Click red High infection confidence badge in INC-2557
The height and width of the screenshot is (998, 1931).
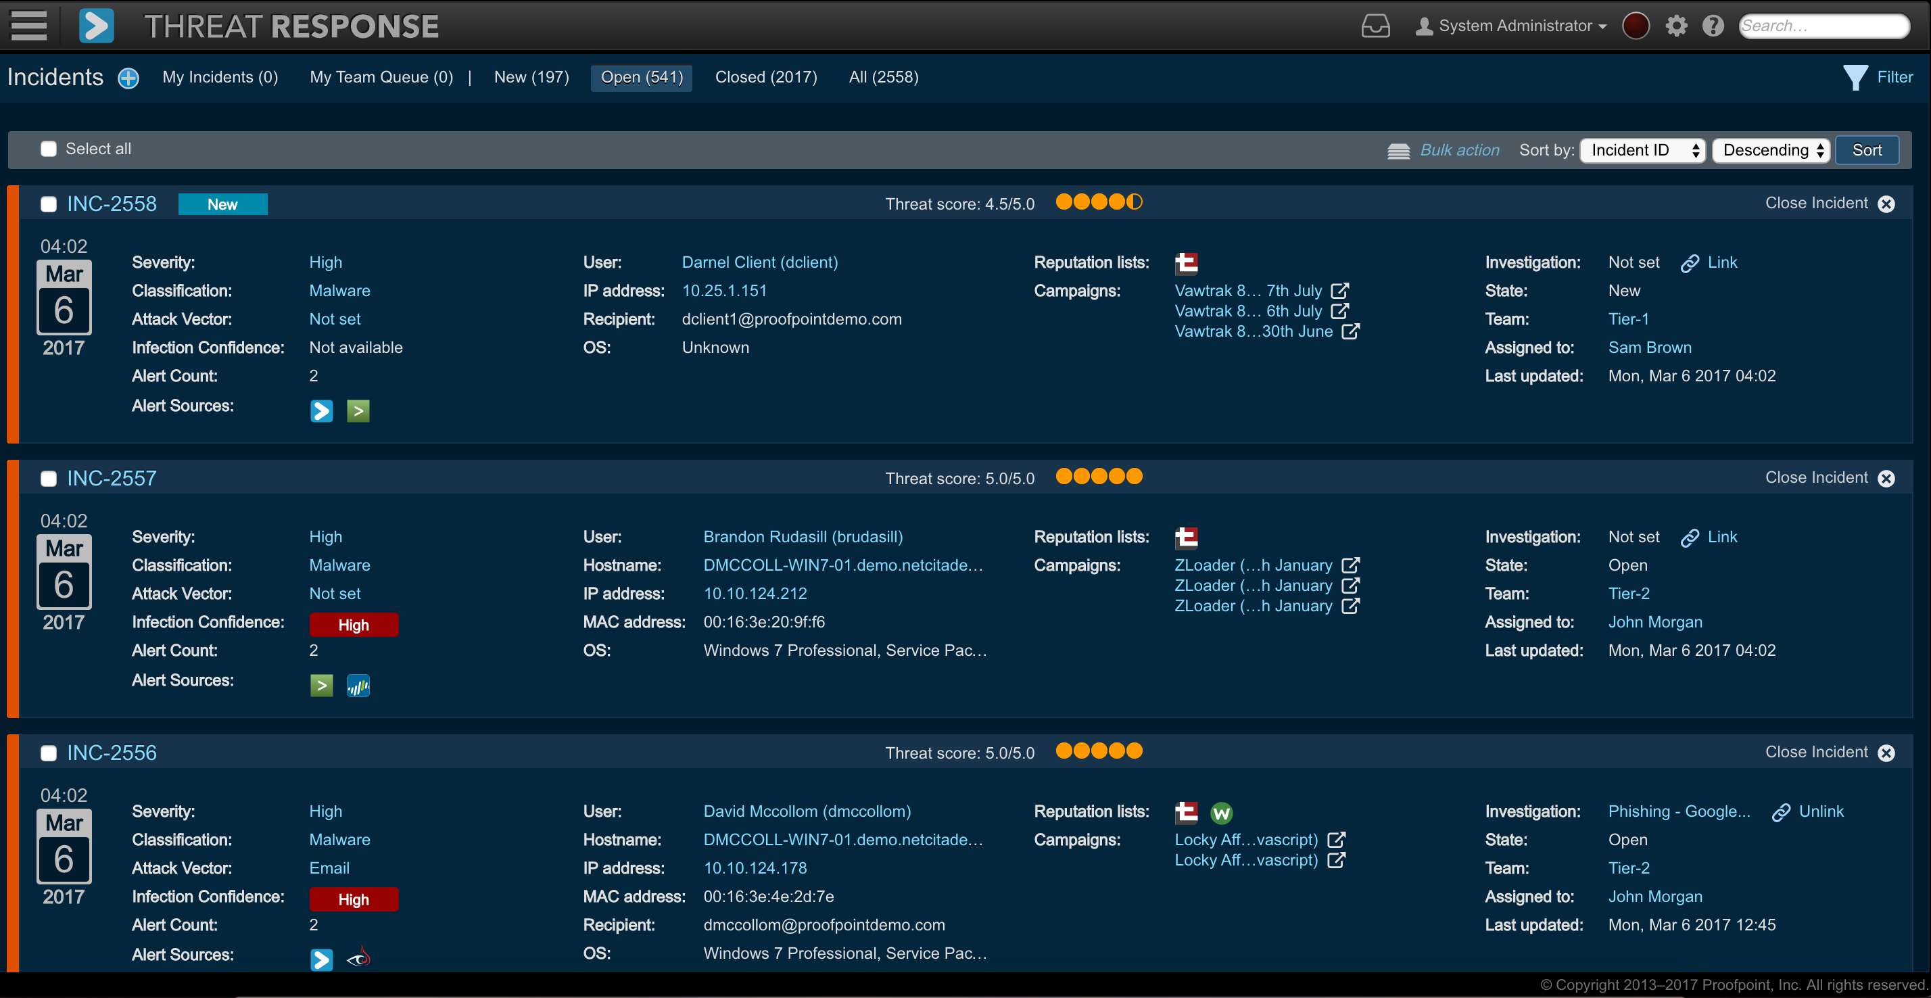pyautogui.click(x=354, y=625)
